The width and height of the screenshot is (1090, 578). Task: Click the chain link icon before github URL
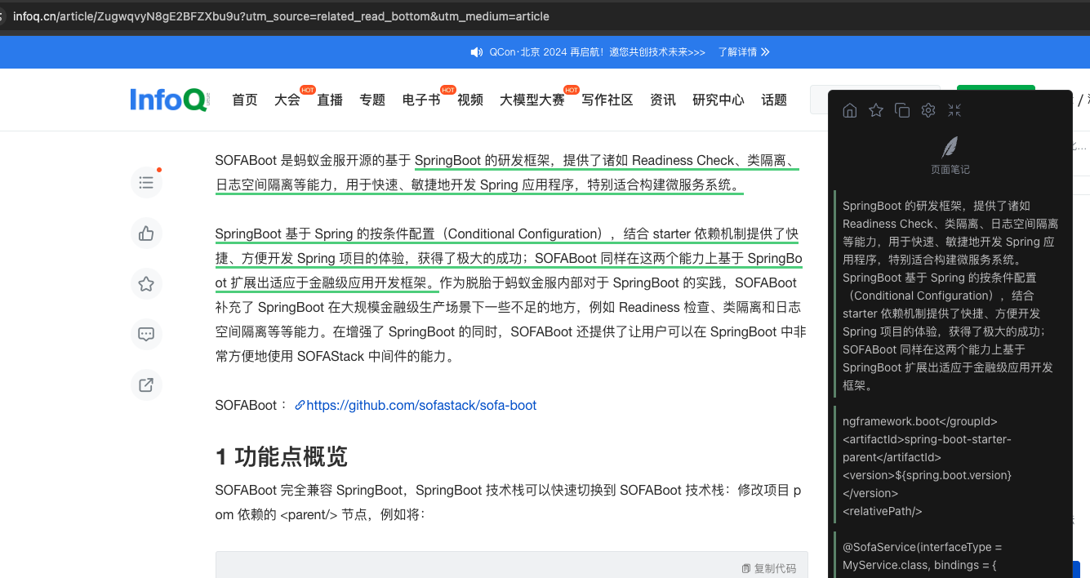click(300, 405)
